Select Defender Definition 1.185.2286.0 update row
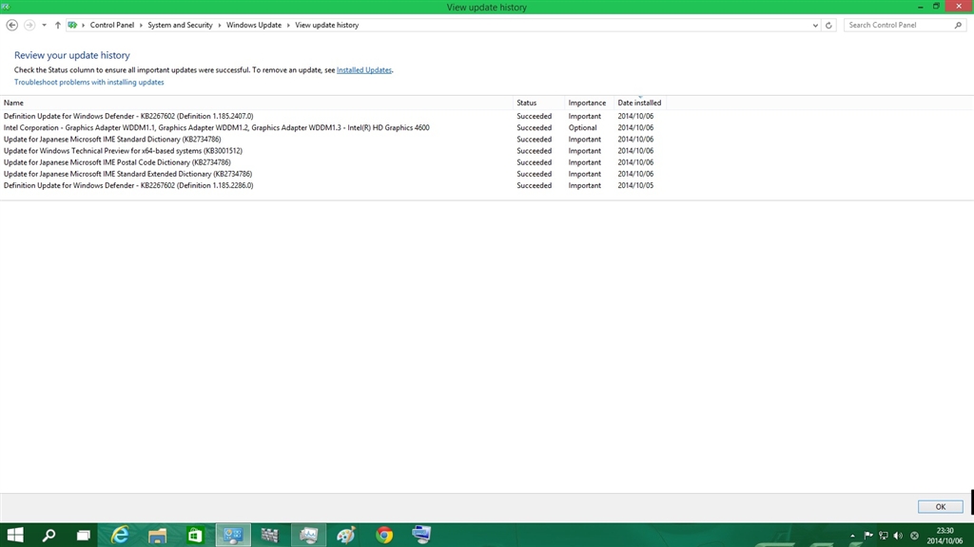The image size is (974, 547). coord(333,185)
